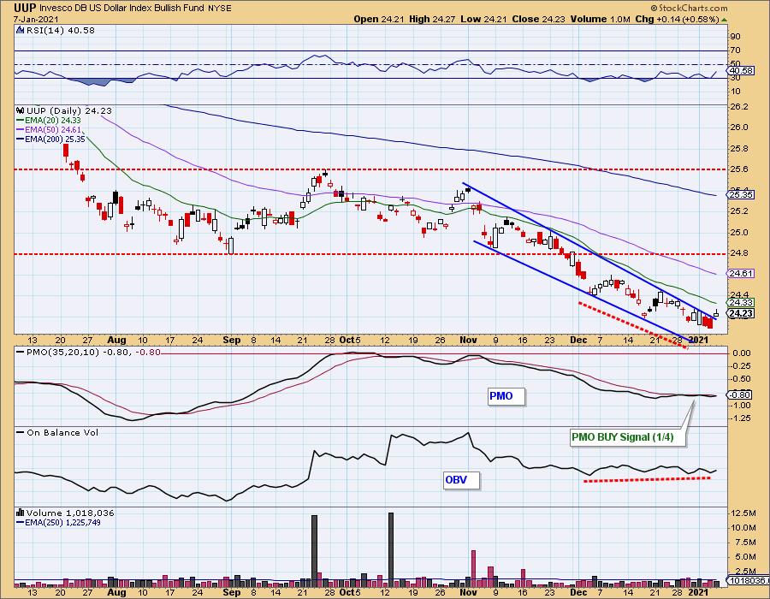
Task: Click the Volume 1.0M header value
Action: (598, 19)
